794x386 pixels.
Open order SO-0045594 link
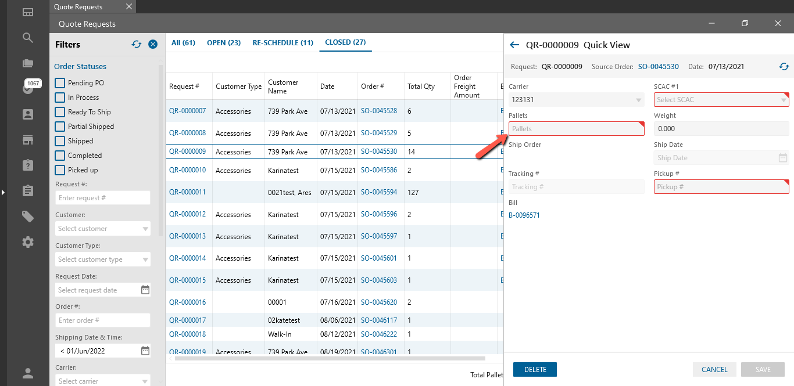click(379, 192)
